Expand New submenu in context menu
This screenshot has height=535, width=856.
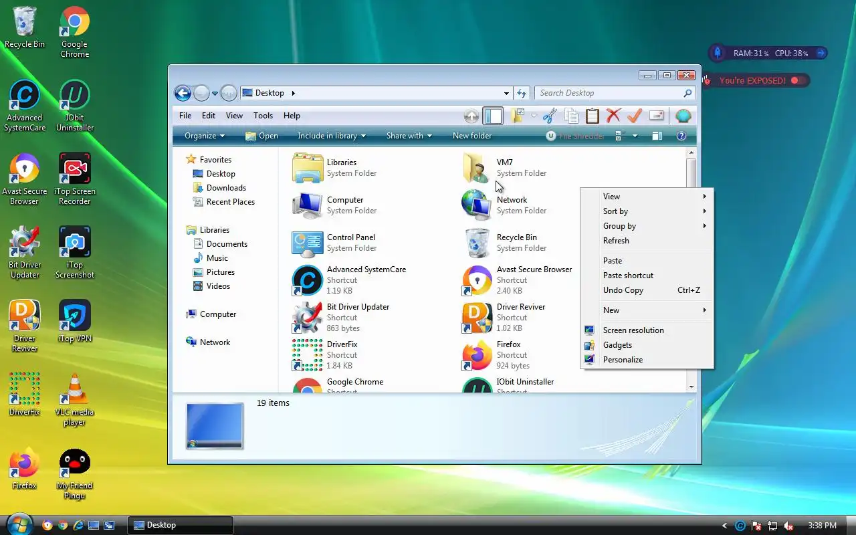coord(647,310)
